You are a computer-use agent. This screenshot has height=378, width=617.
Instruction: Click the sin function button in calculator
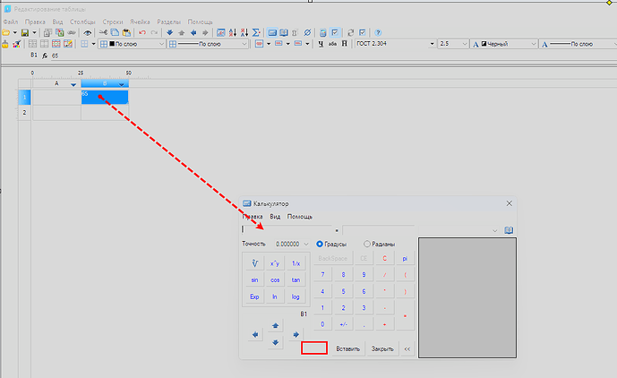coord(254,279)
